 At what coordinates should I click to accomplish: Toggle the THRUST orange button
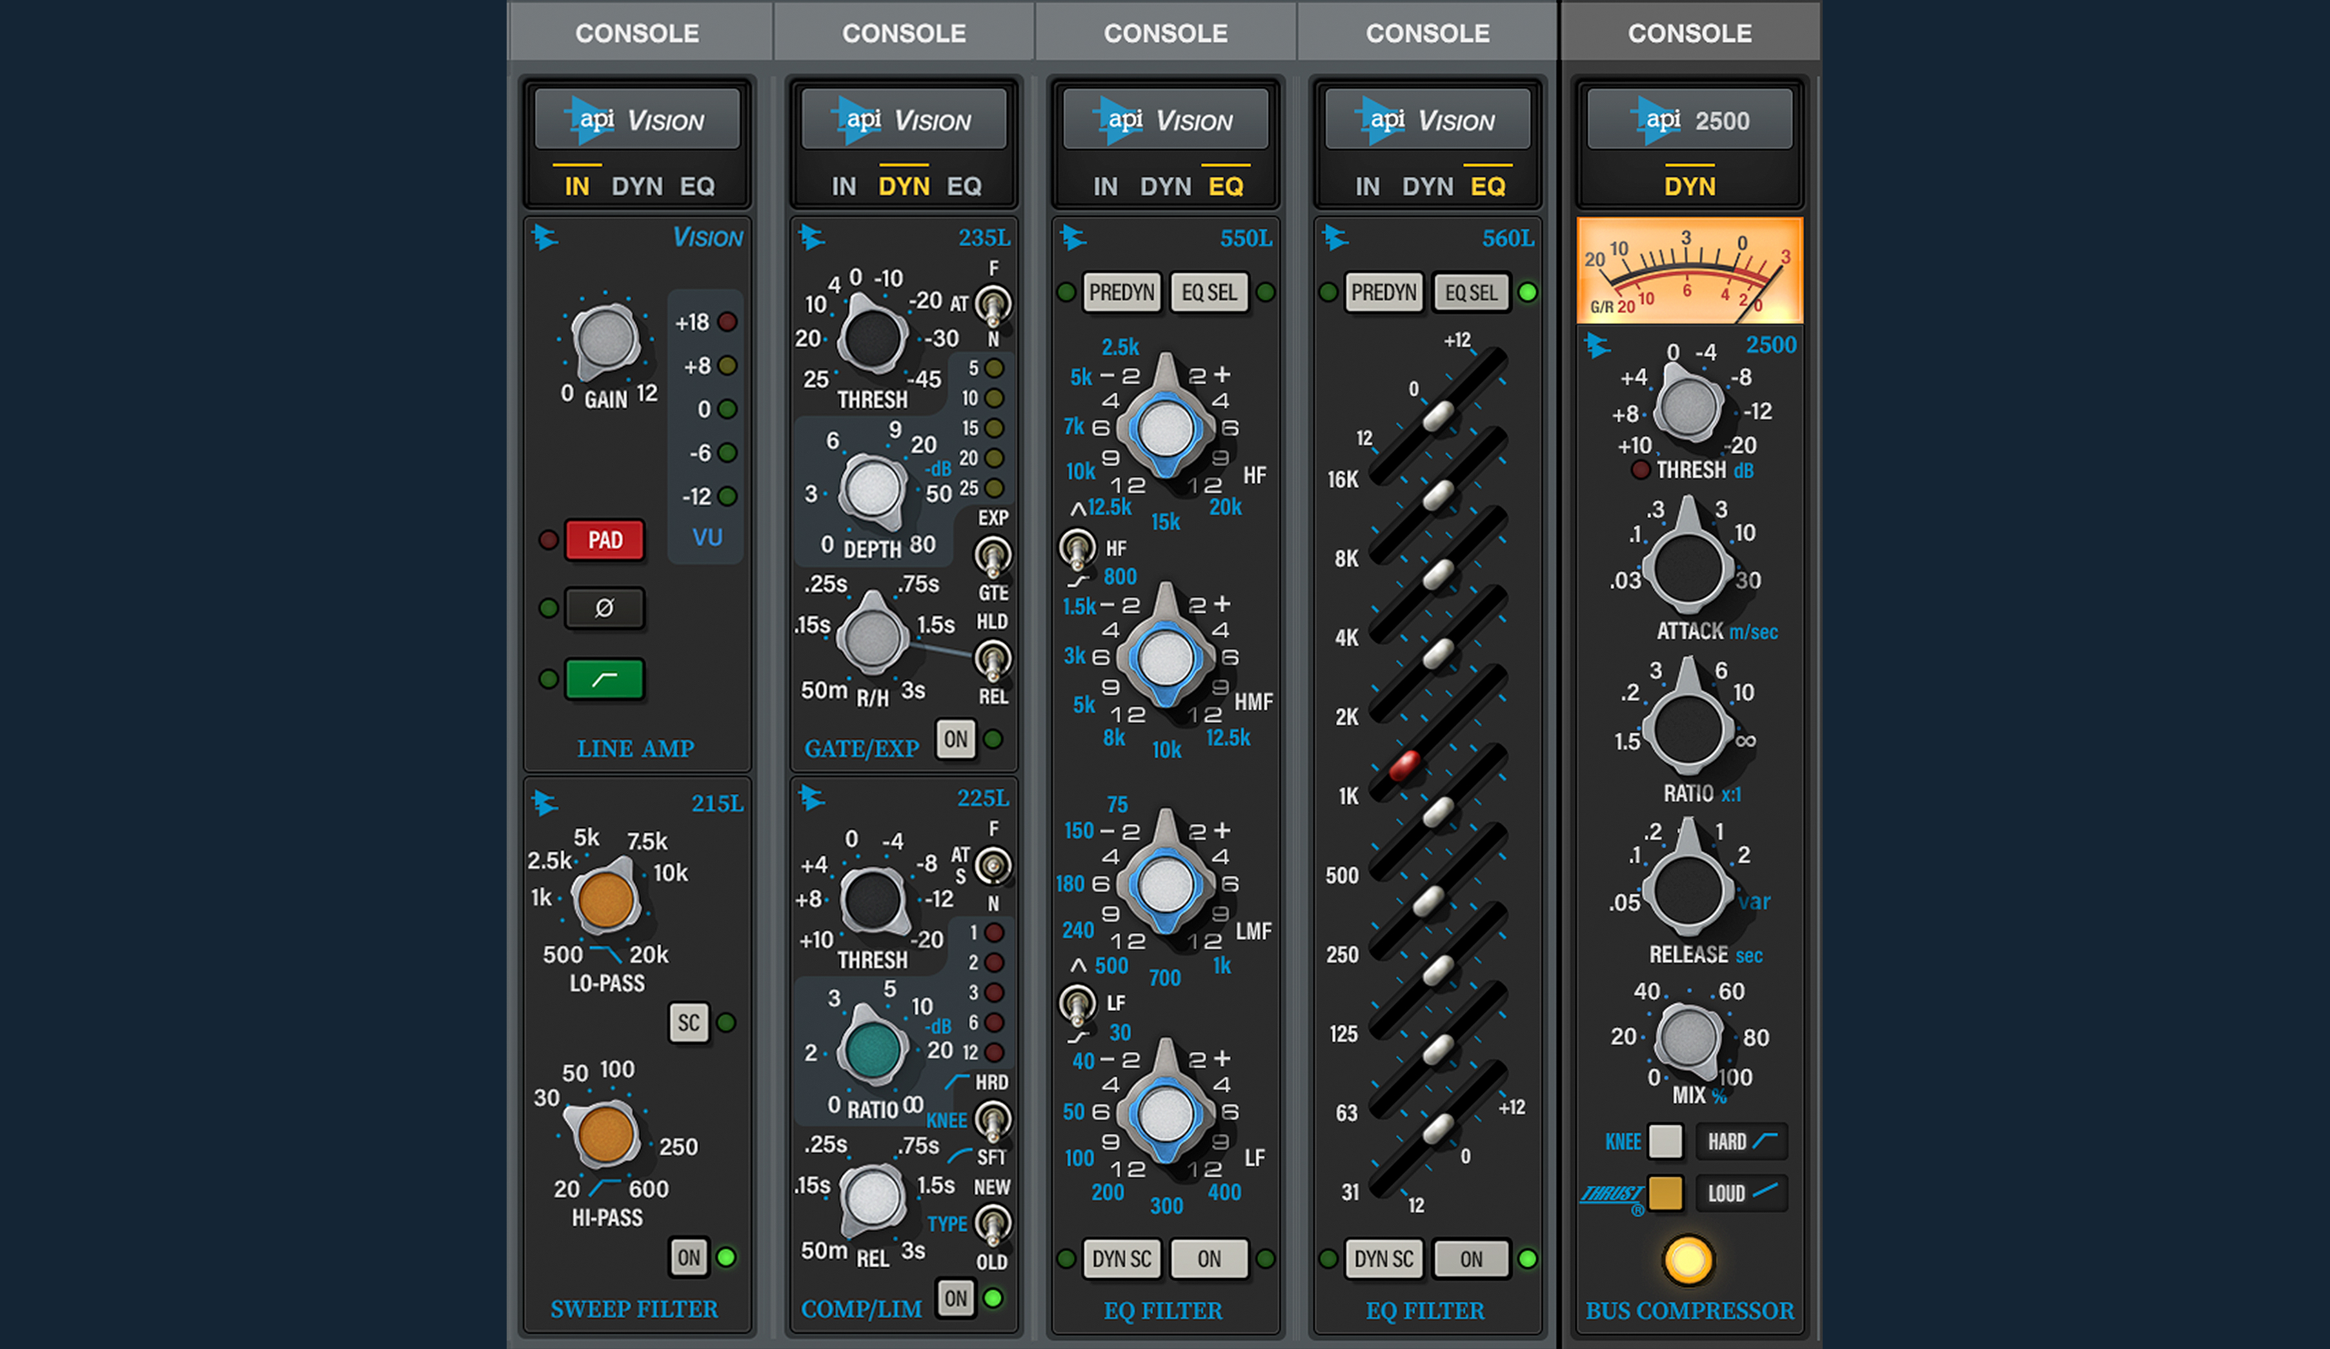pos(1665,1193)
